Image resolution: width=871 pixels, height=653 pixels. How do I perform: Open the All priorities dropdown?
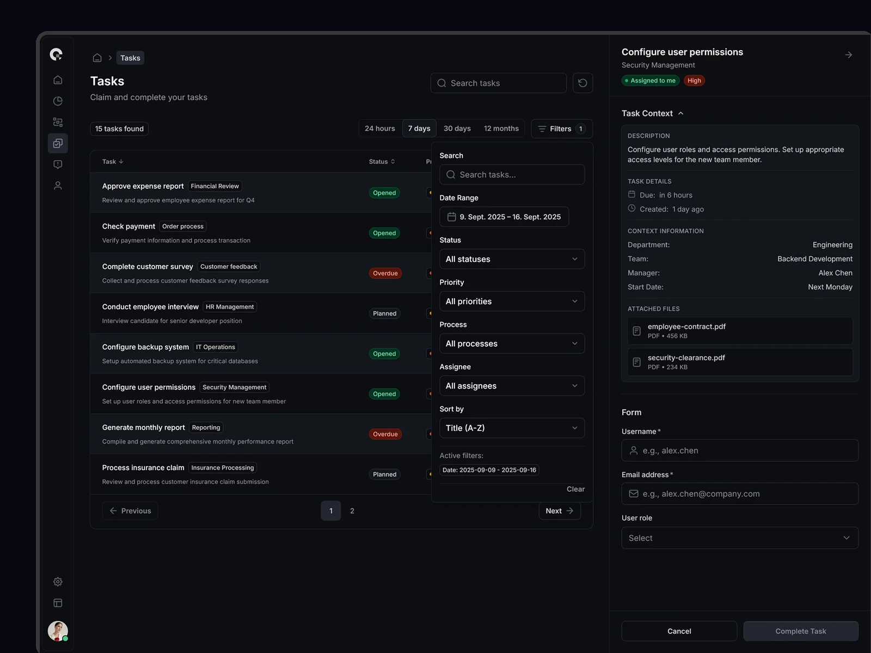tap(512, 301)
